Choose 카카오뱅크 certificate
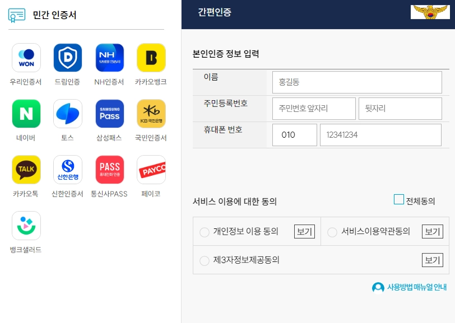This screenshot has height=323, width=455. click(x=151, y=58)
